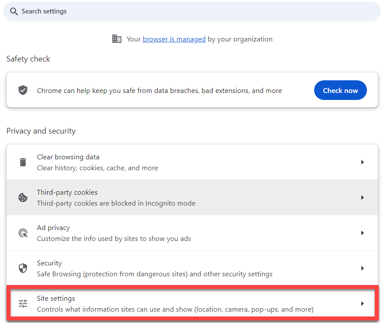The height and width of the screenshot is (323, 384).
Task: Click the Ad privacy cursor icon
Action: coord(23,233)
